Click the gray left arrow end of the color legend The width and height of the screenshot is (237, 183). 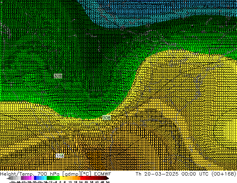click(9, 178)
